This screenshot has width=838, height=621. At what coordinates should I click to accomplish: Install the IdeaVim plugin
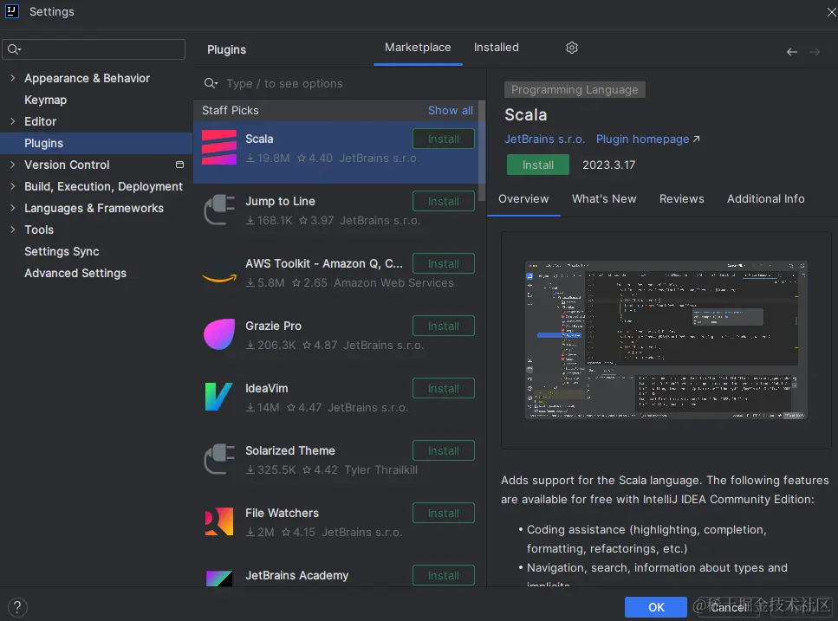point(443,388)
